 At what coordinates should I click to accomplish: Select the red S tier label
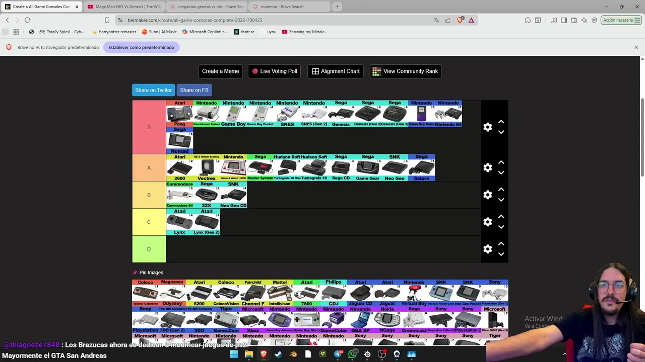click(x=149, y=127)
